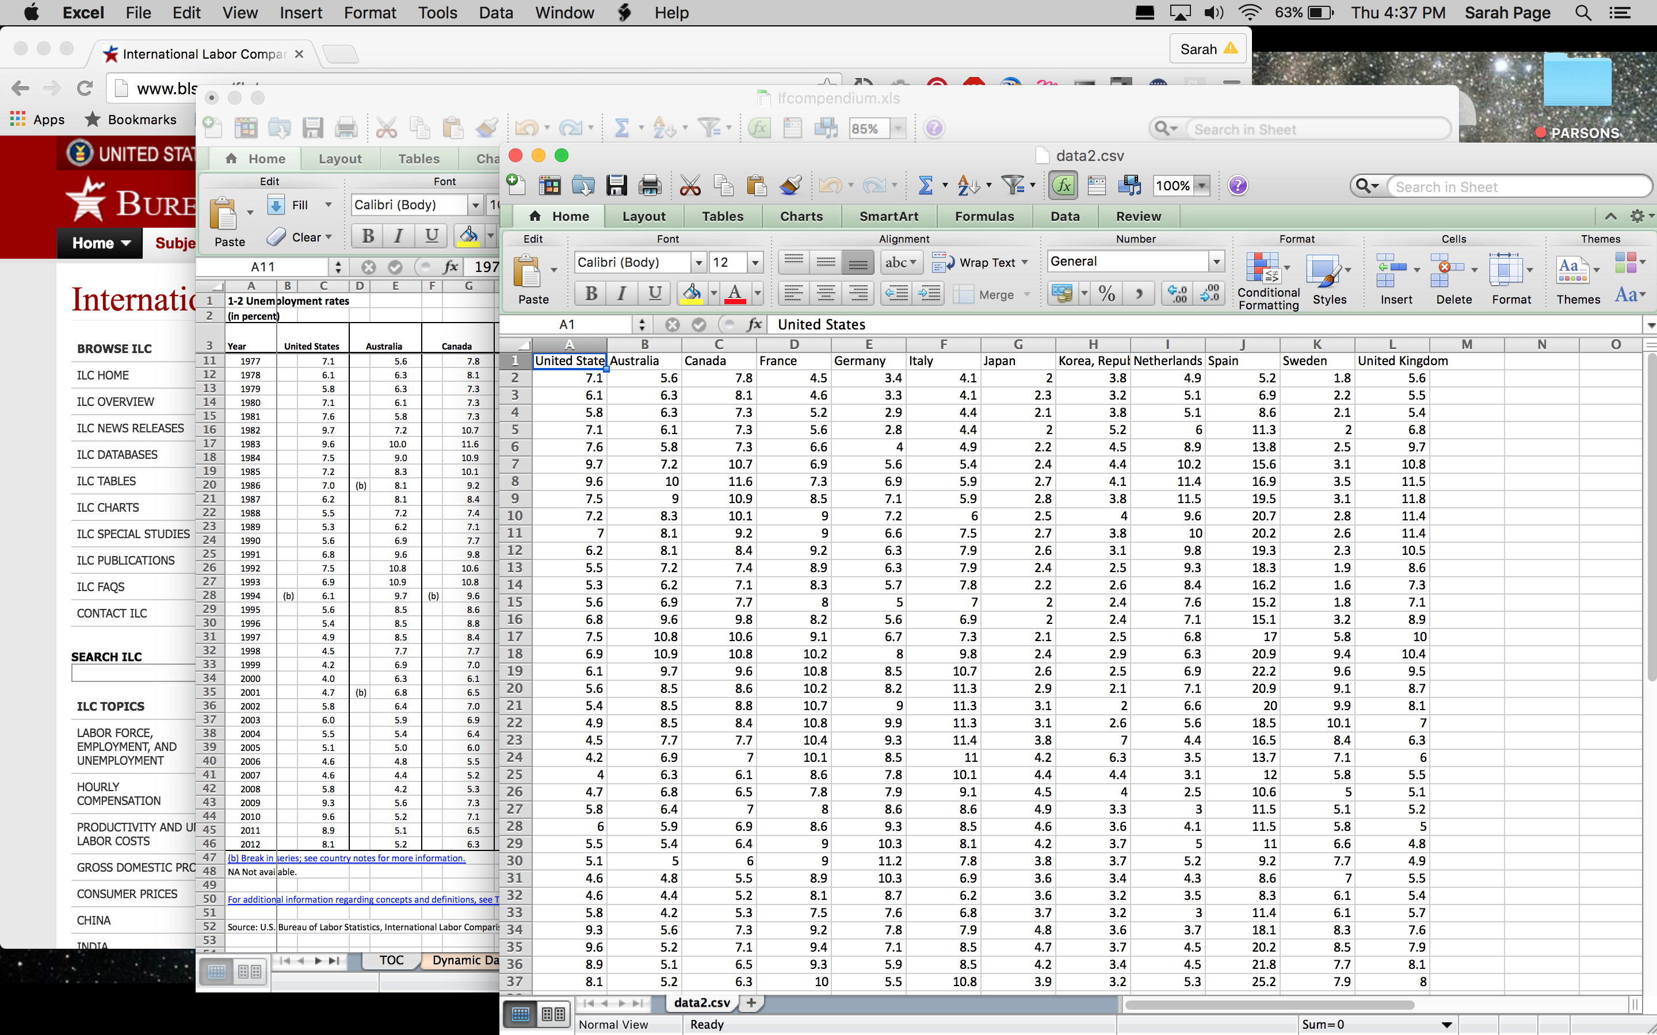
Task: Open the Data ribbon tab
Action: click(x=1065, y=216)
